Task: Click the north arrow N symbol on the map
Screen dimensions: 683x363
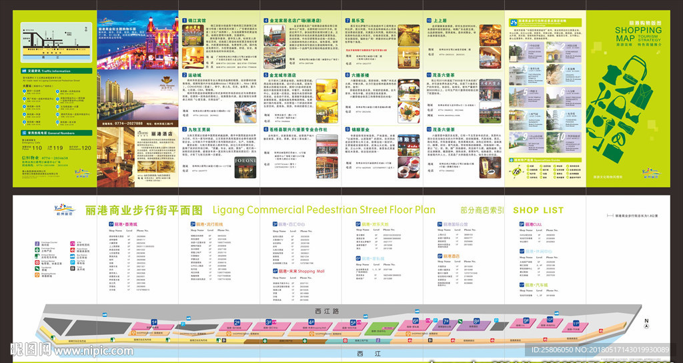Action: (x=646, y=324)
